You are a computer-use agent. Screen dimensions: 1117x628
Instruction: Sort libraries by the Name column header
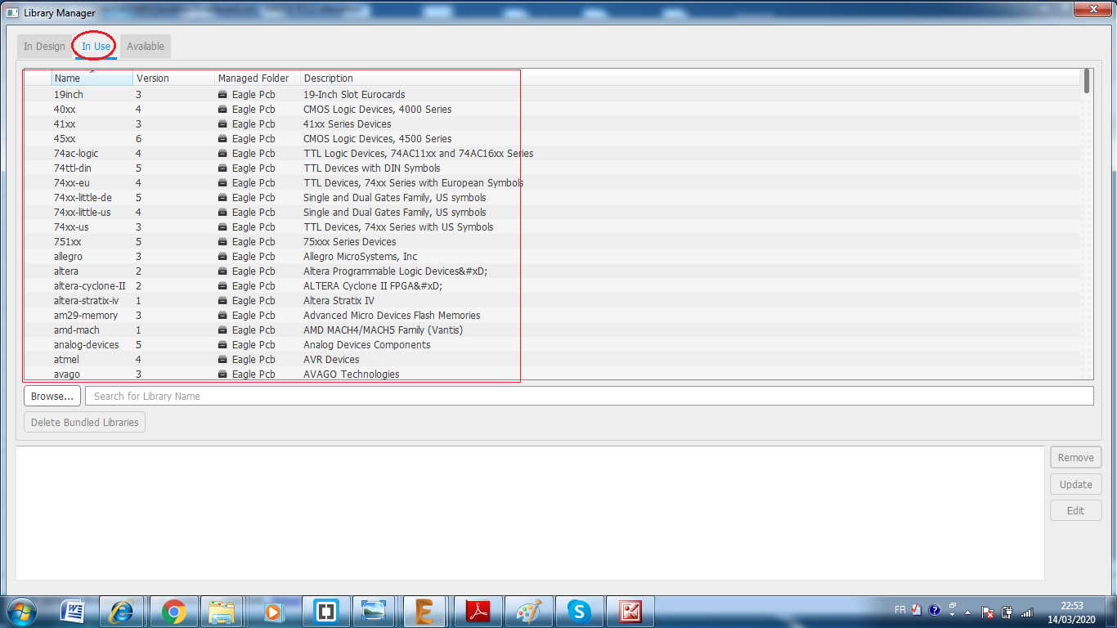[x=92, y=78]
